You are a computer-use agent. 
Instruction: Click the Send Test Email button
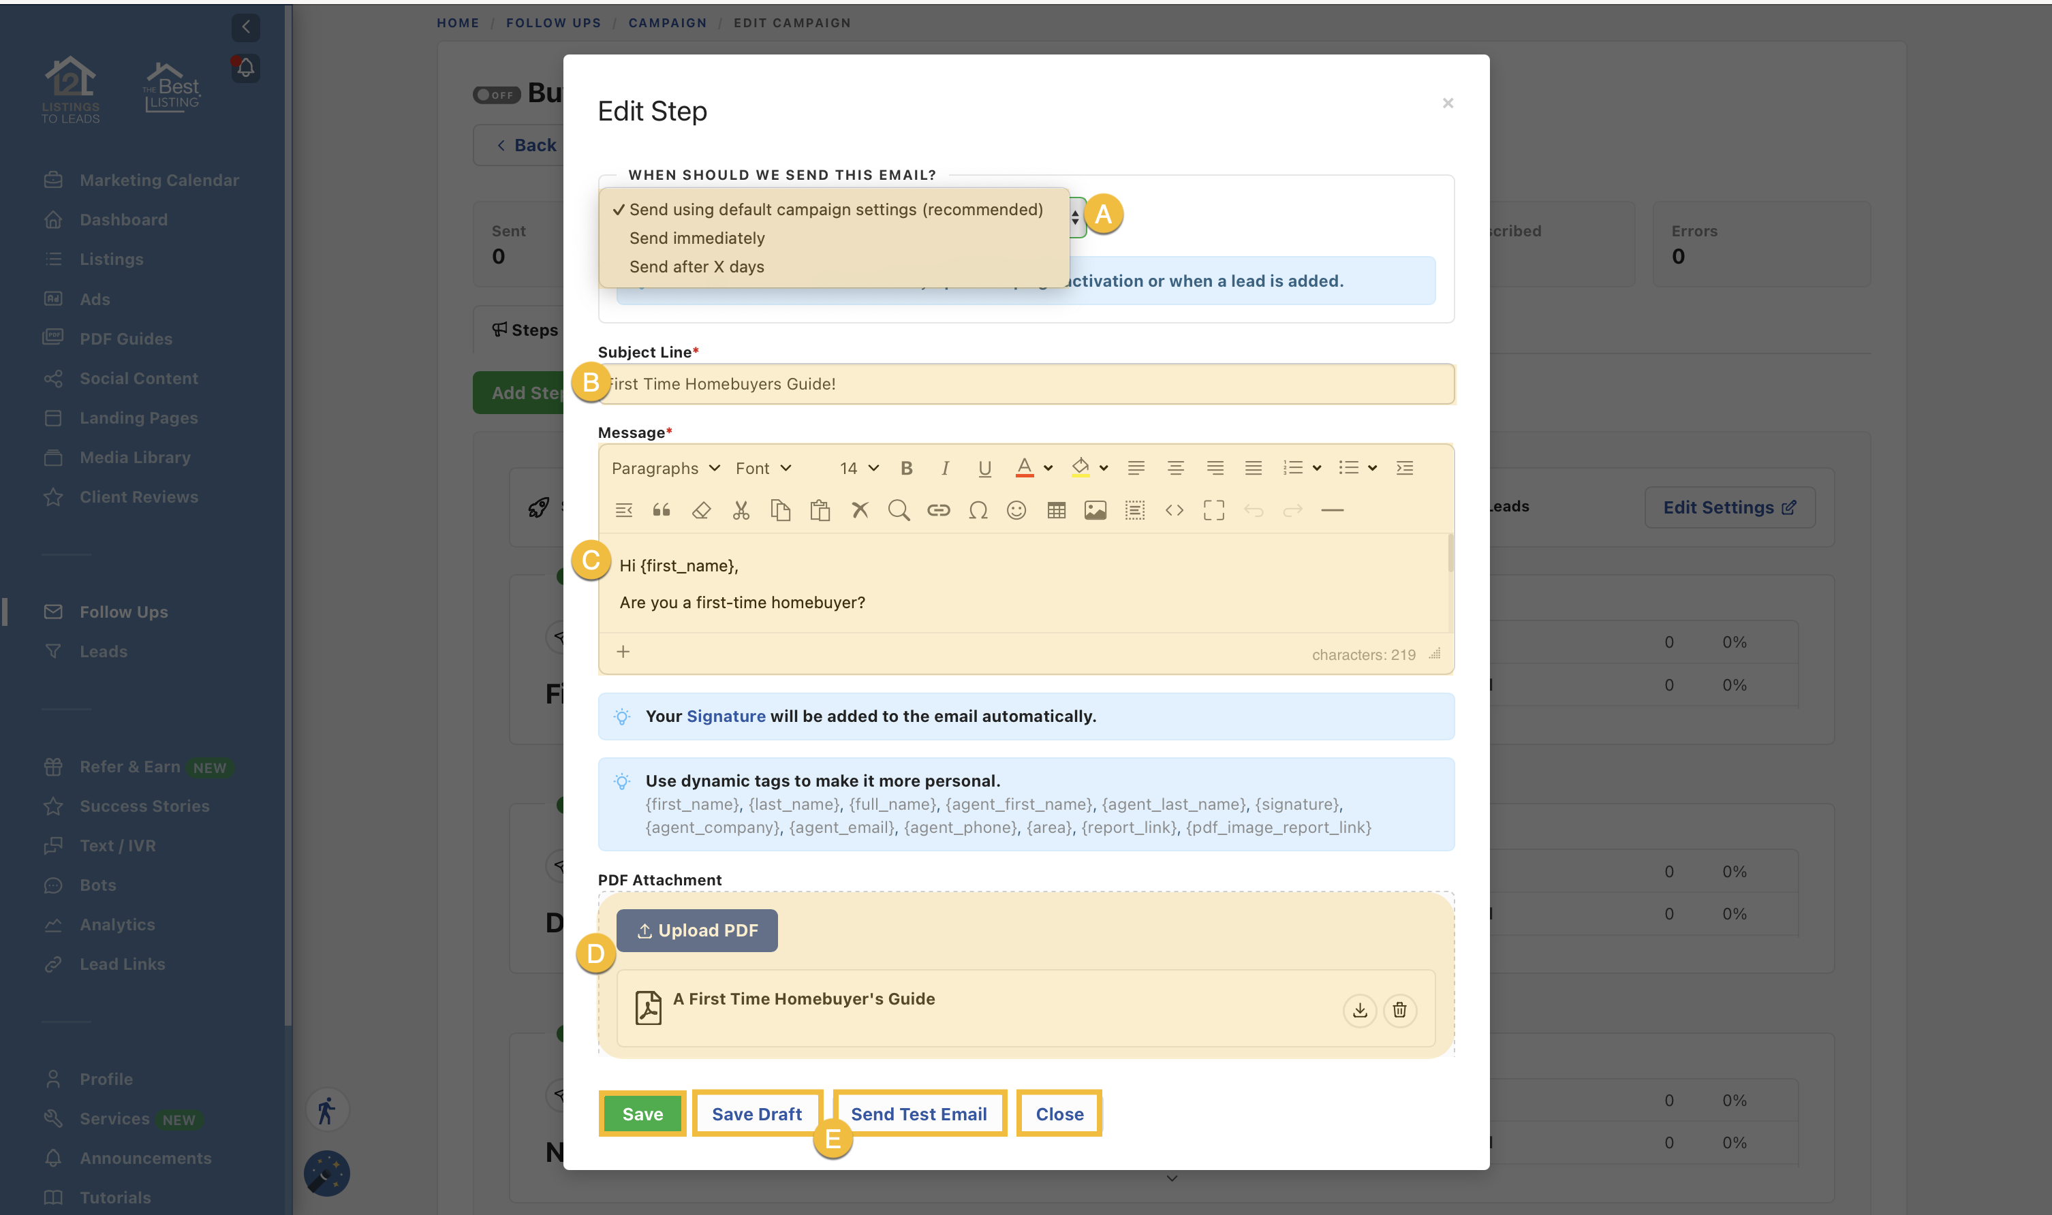(x=919, y=1114)
